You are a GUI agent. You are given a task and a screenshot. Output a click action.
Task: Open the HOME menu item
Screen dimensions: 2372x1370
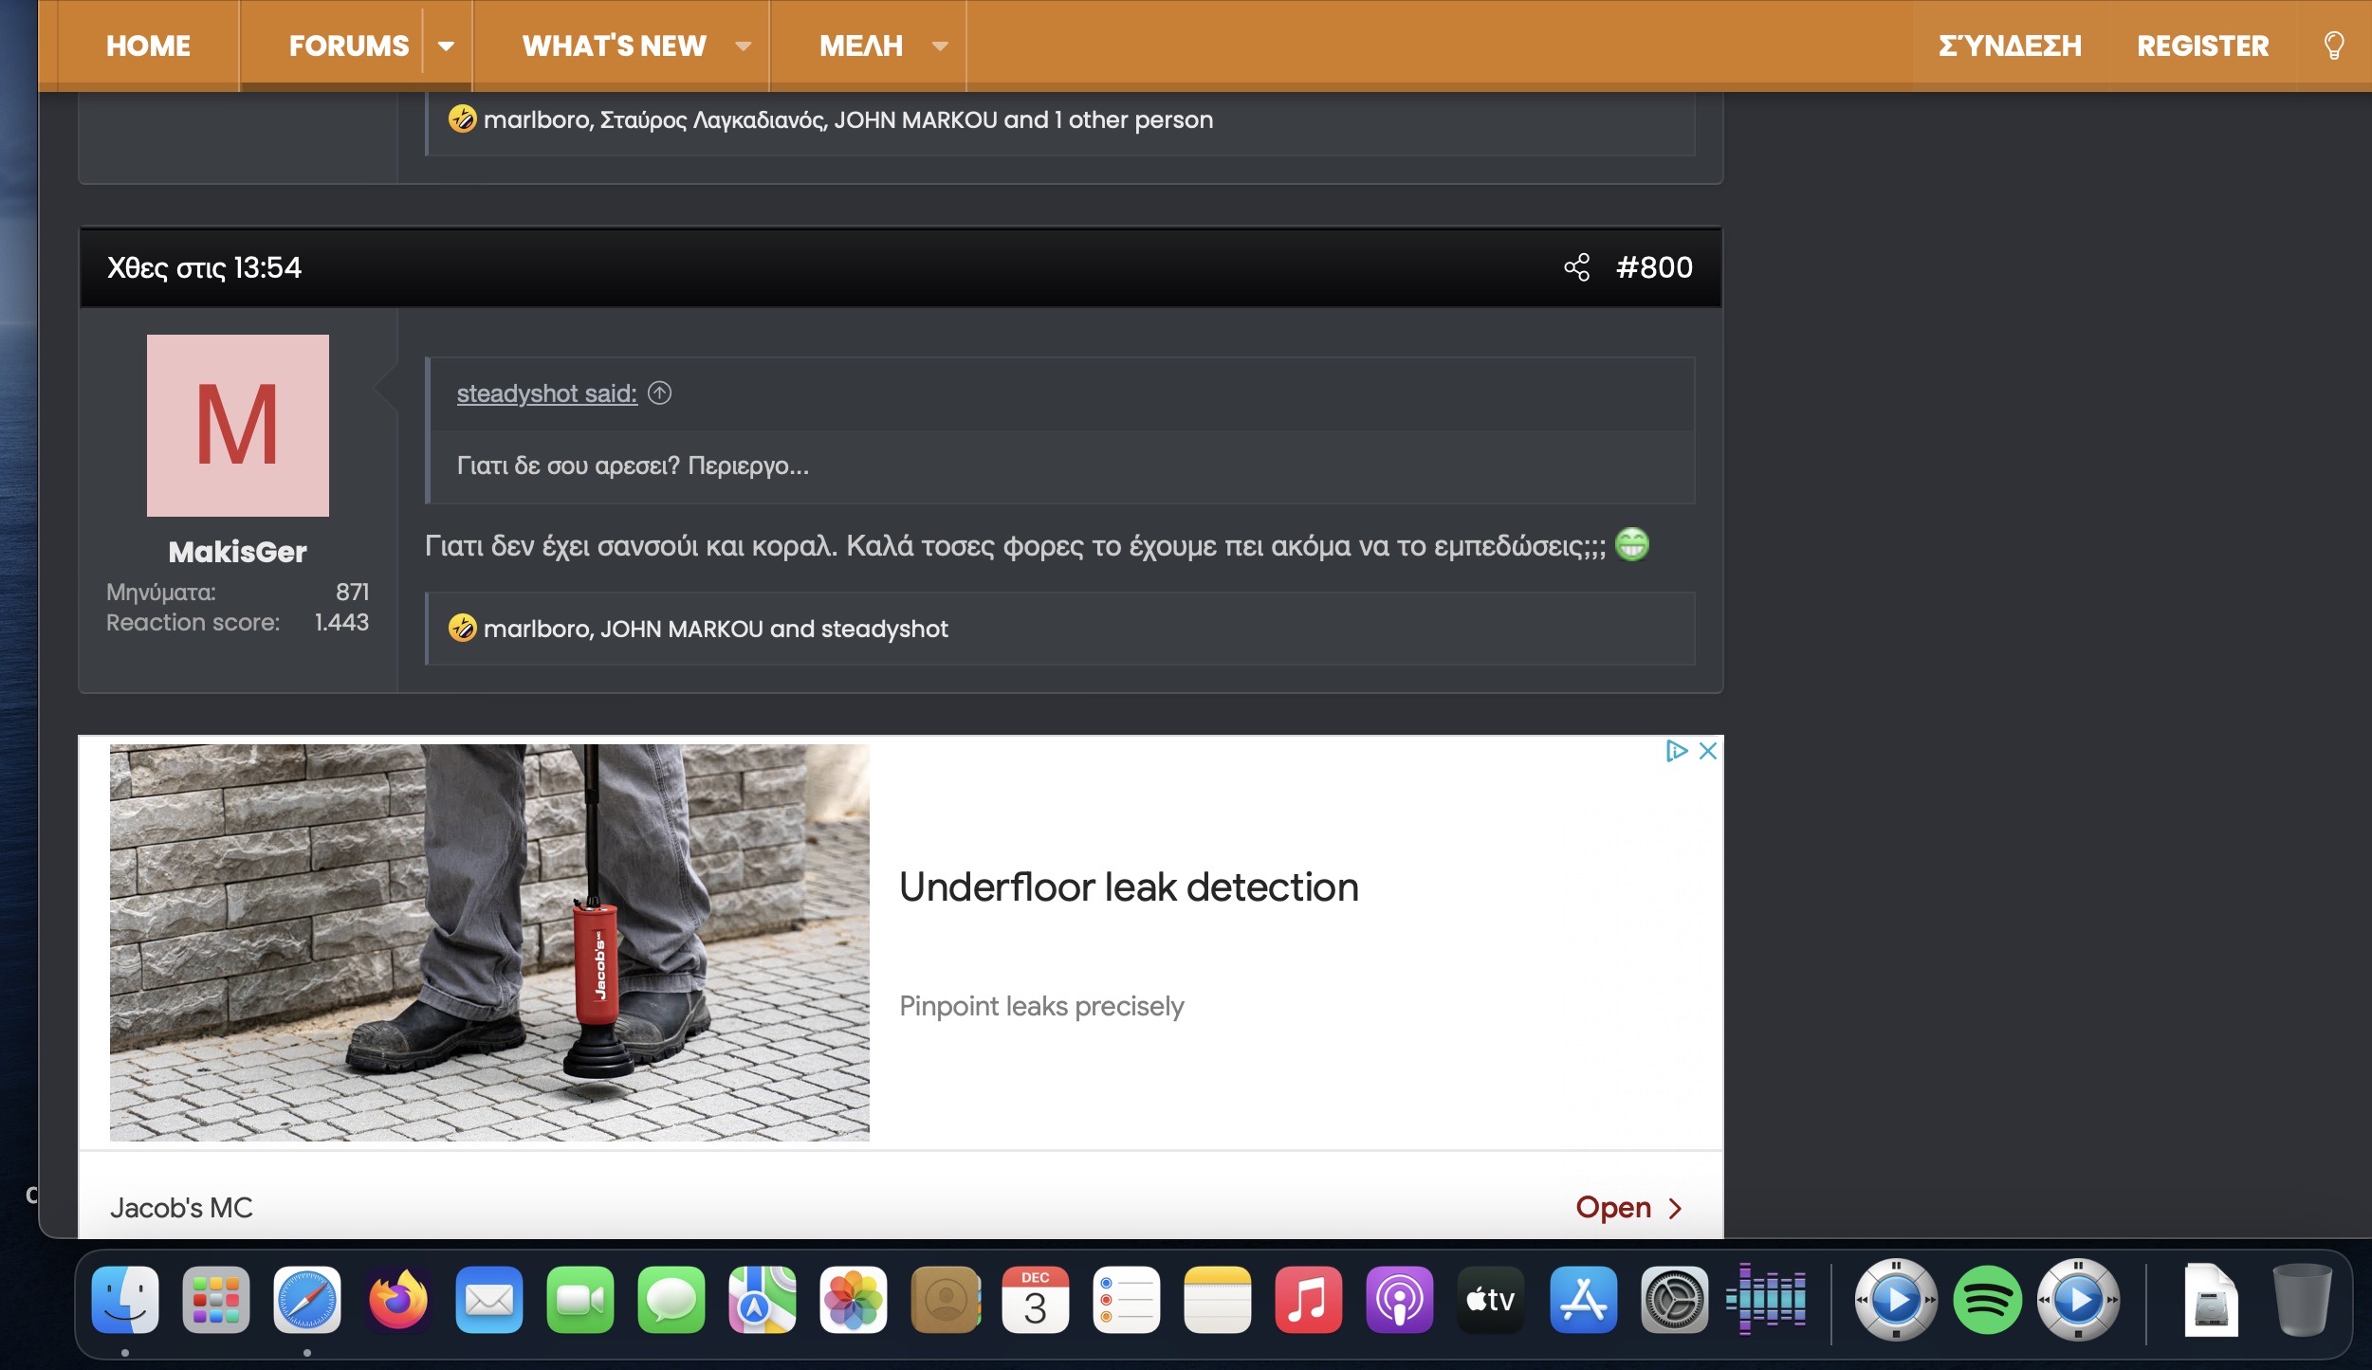click(x=148, y=46)
